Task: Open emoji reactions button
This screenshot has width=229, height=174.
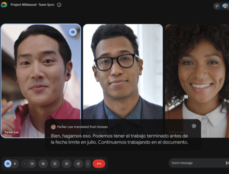Action: [x=55, y=164]
